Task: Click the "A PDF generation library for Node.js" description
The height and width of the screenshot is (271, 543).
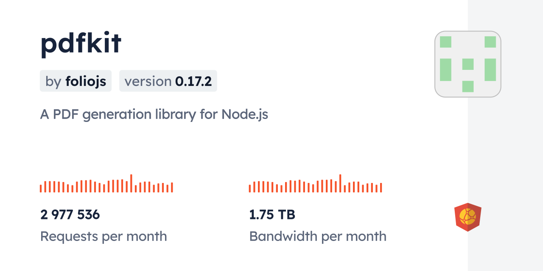Action: tap(154, 114)
